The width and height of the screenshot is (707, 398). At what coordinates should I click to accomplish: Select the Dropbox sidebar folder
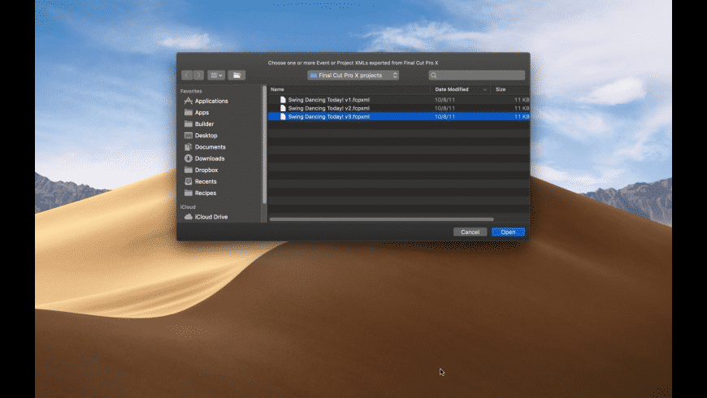tap(206, 171)
